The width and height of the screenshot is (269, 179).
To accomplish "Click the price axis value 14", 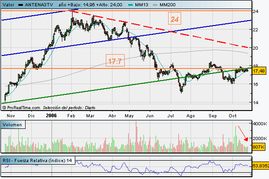I will click(256, 102).
